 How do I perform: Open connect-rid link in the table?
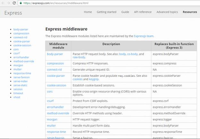pyautogui.click(x=54, y=69)
